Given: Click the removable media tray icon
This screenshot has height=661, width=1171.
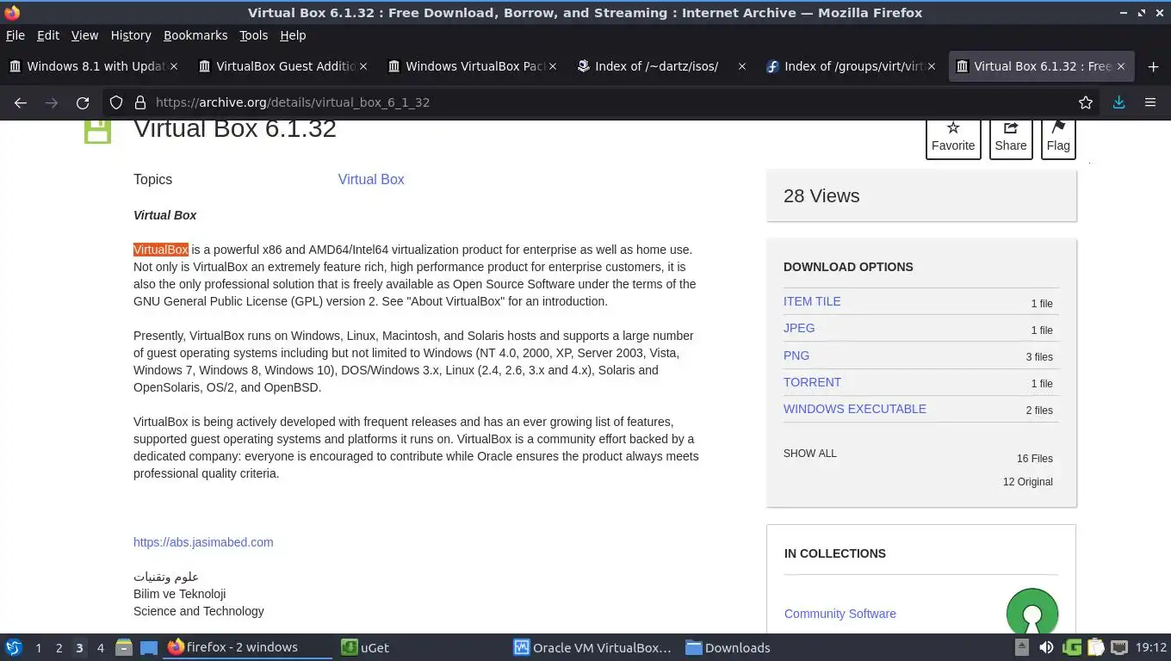Looking at the screenshot, I should 1022,647.
